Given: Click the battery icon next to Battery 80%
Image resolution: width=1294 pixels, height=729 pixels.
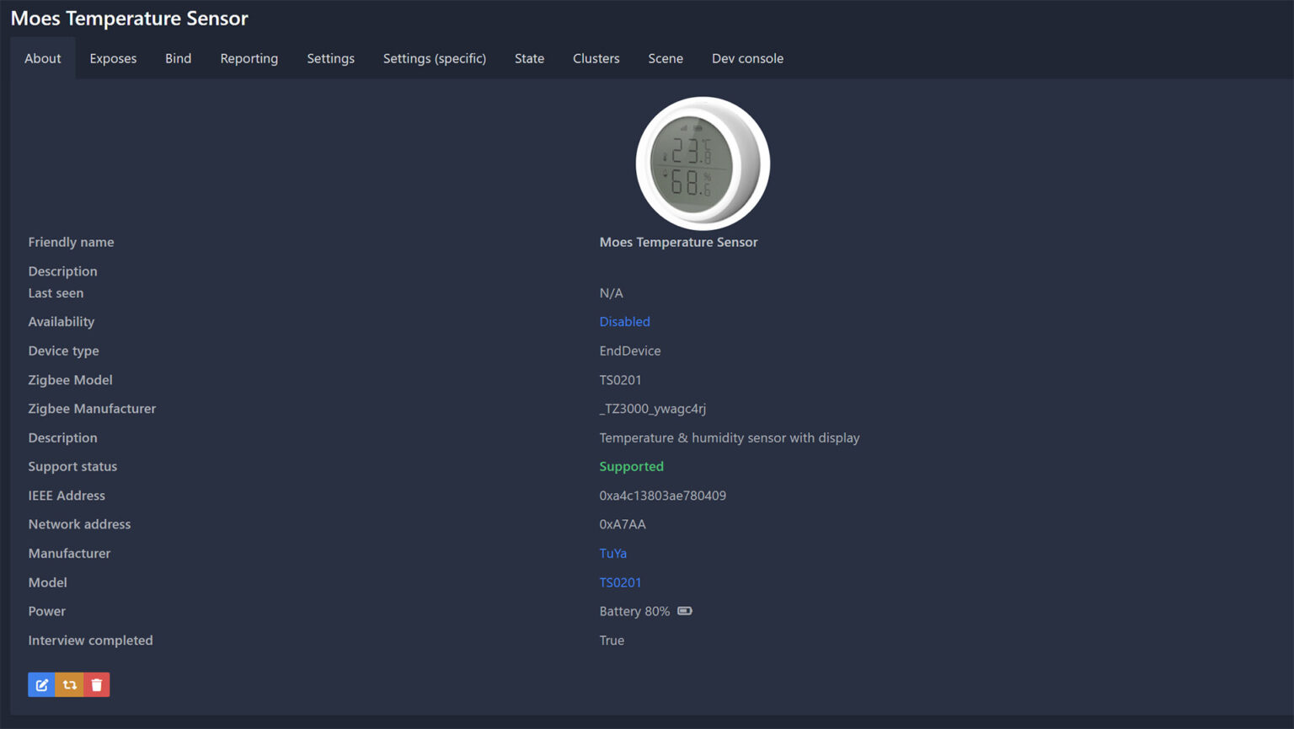Looking at the screenshot, I should 685,611.
